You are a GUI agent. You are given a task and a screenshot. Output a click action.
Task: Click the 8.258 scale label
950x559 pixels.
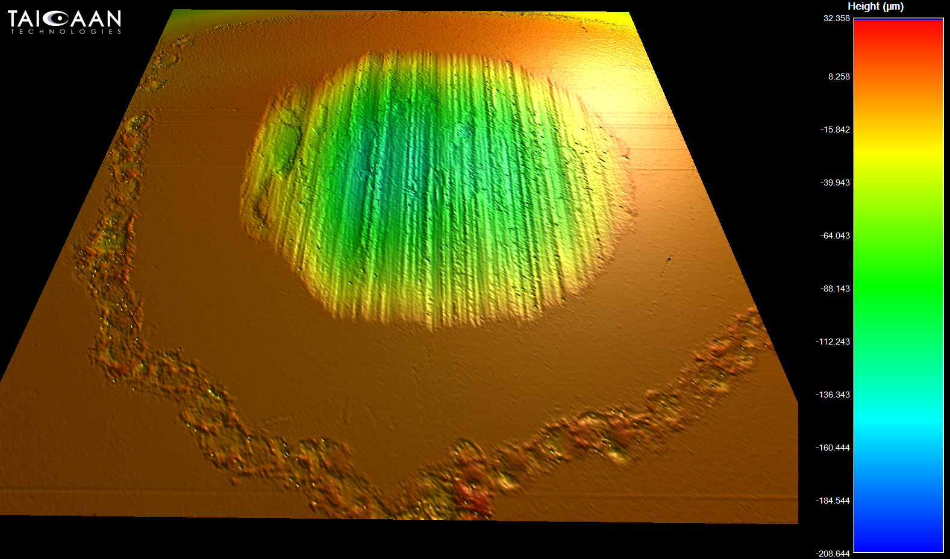coord(839,77)
